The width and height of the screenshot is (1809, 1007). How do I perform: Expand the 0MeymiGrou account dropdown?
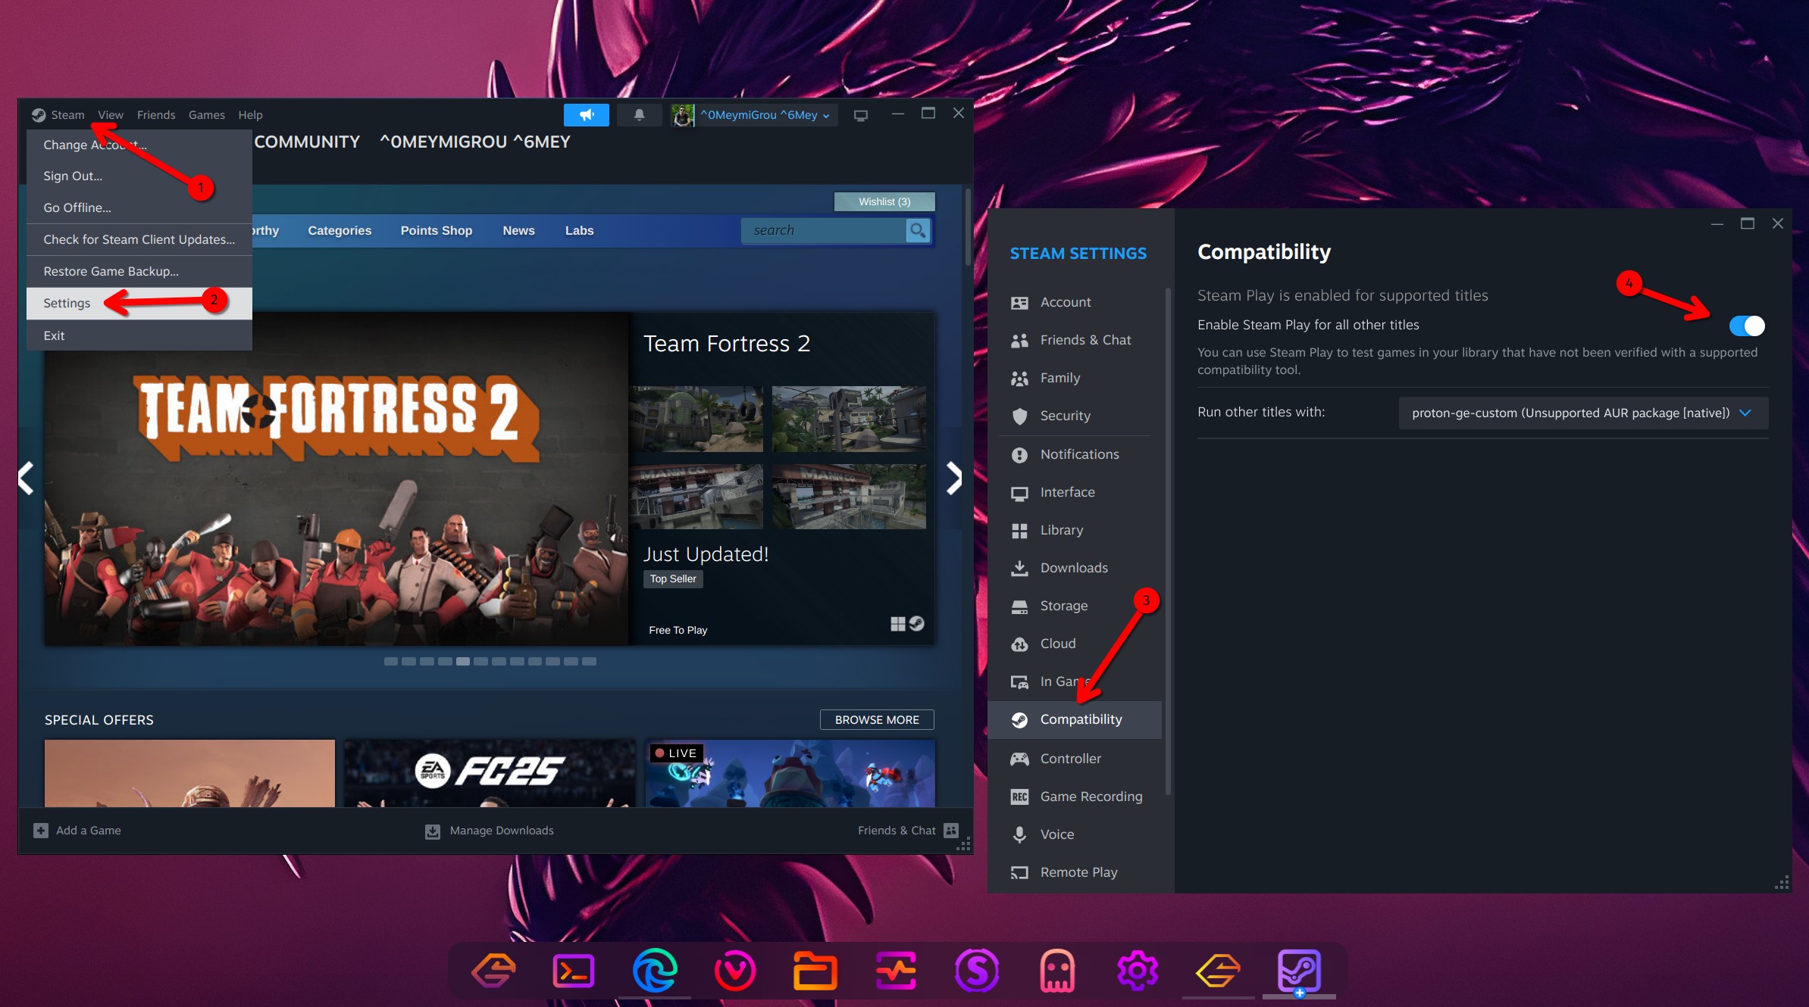click(765, 115)
